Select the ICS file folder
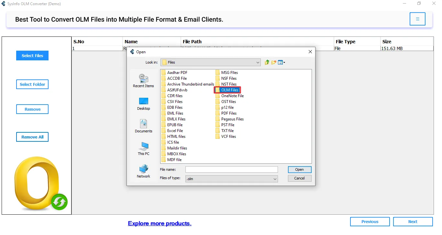The height and width of the screenshot is (235, 442). [170, 142]
